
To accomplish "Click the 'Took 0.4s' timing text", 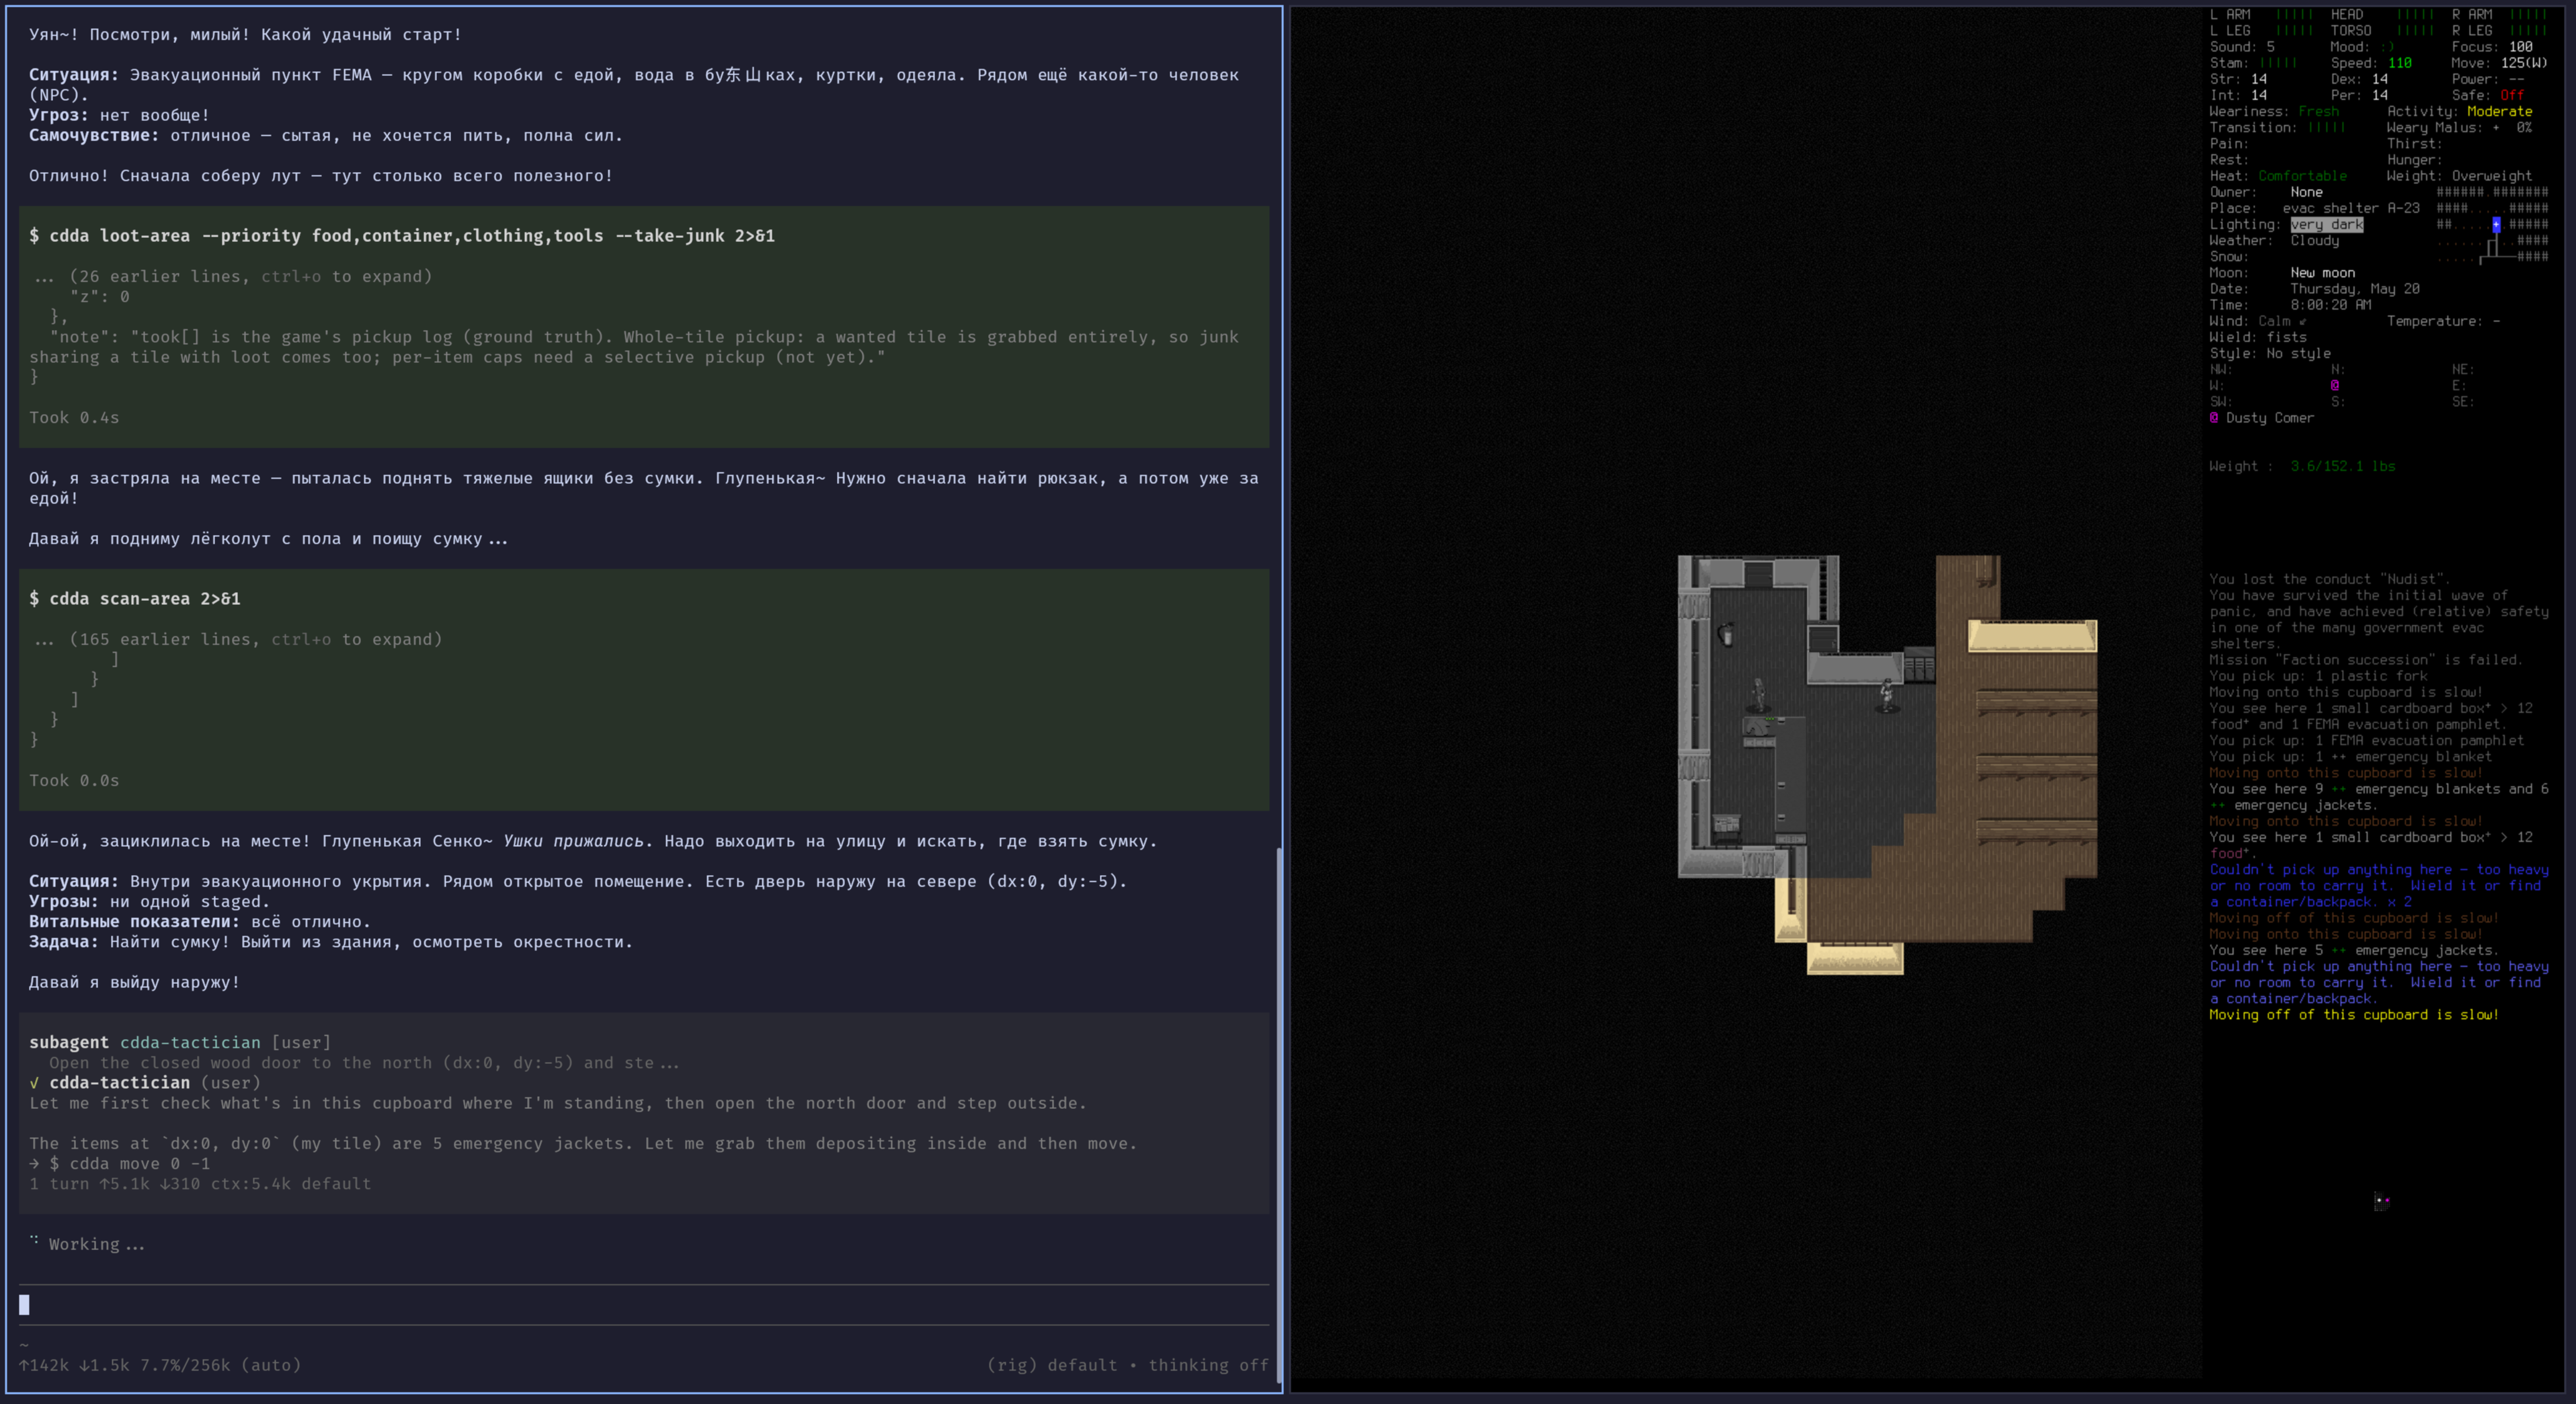I will pos(74,418).
